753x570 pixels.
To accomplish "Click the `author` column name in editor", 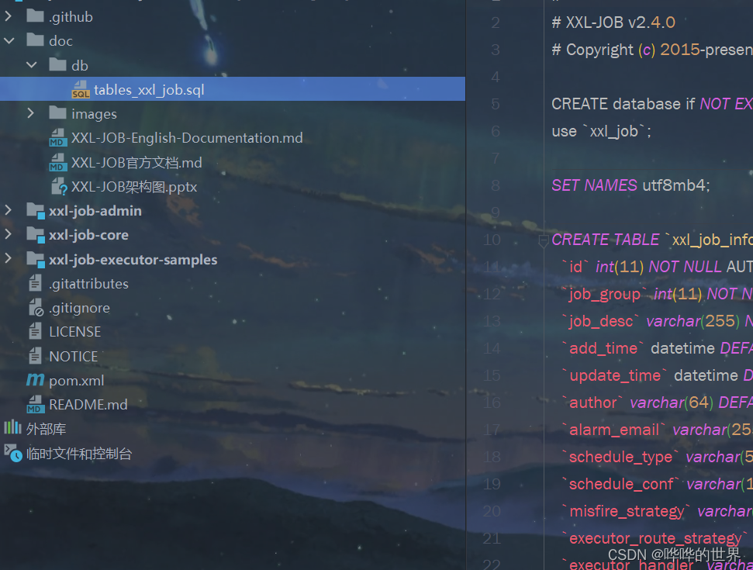I will (592, 402).
